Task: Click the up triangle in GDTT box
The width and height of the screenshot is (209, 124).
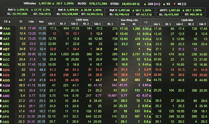Action: tap(183, 10)
